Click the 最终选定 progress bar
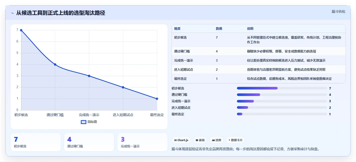Viewport: 356px width, 162px height. (x=282, y=114)
